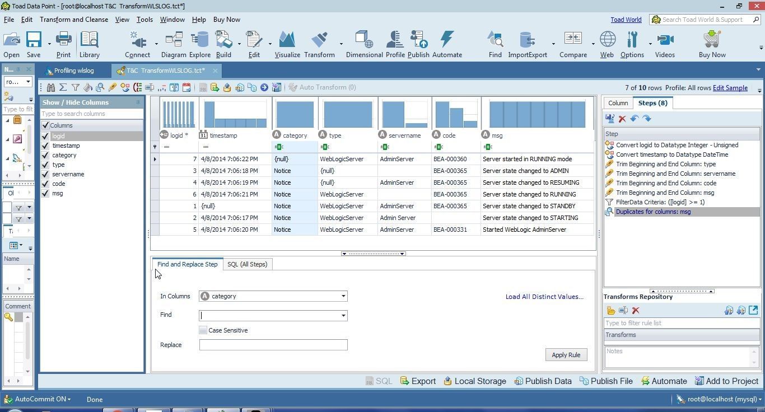Uncheck the logid column checkbox
765x412 pixels.
tap(45, 136)
